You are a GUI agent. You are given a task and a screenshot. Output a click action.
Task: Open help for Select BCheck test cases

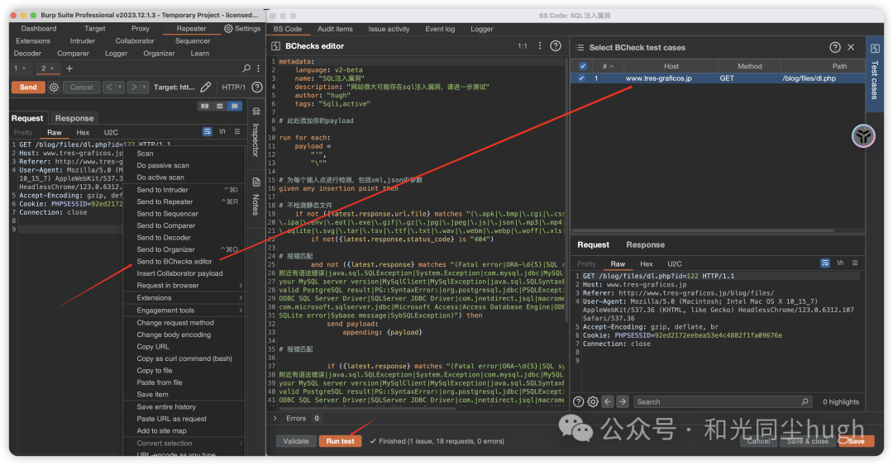pyautogui.click(x=835, y=47)
